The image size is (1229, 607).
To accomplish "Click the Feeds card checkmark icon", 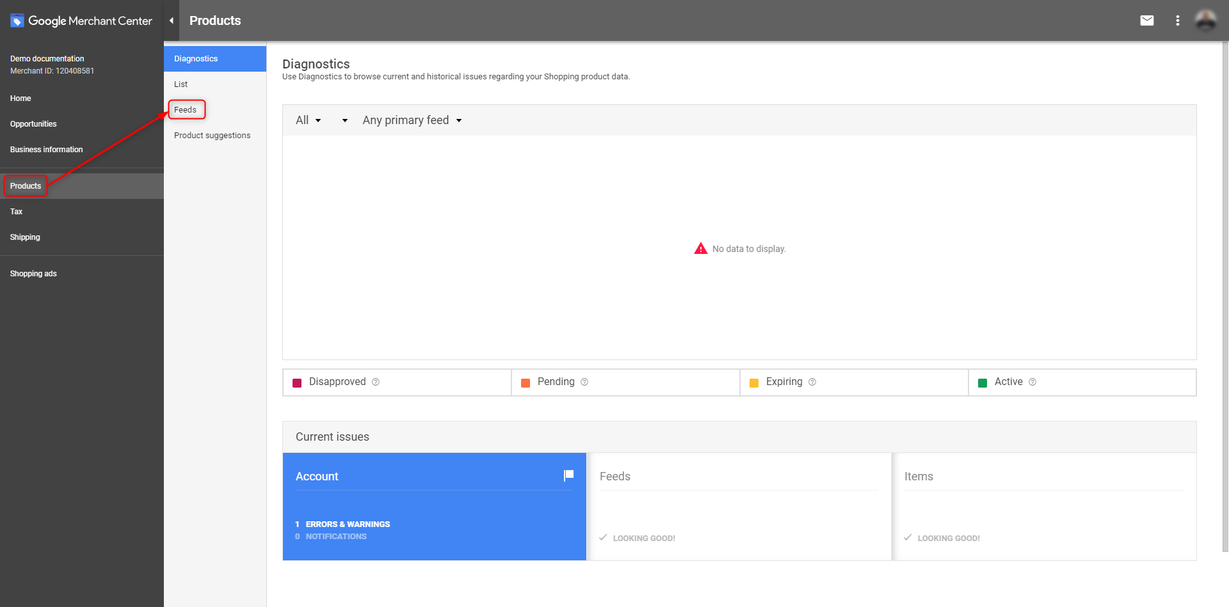I will coord(603,537).
